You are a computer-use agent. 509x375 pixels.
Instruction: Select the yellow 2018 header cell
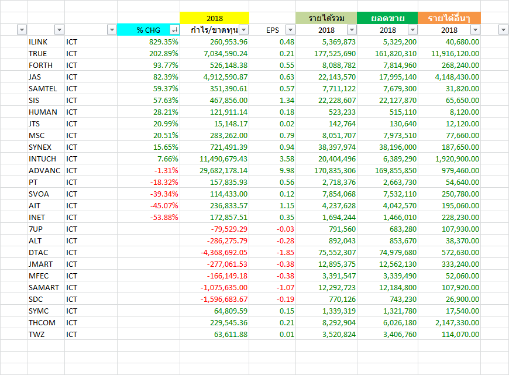(215, 18)
